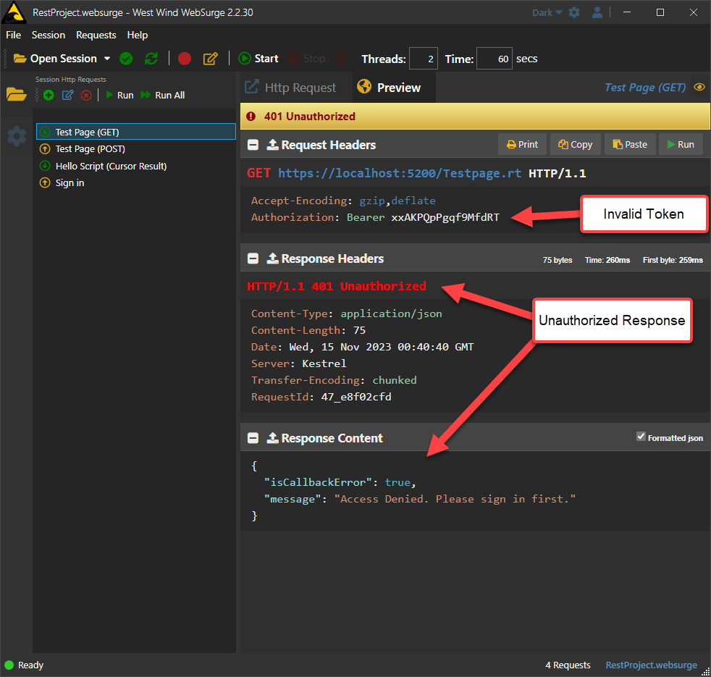Viewport: 711px width, 677px height.
Task: Toggle the Formatted json checkbox
Action: point(641,437)
